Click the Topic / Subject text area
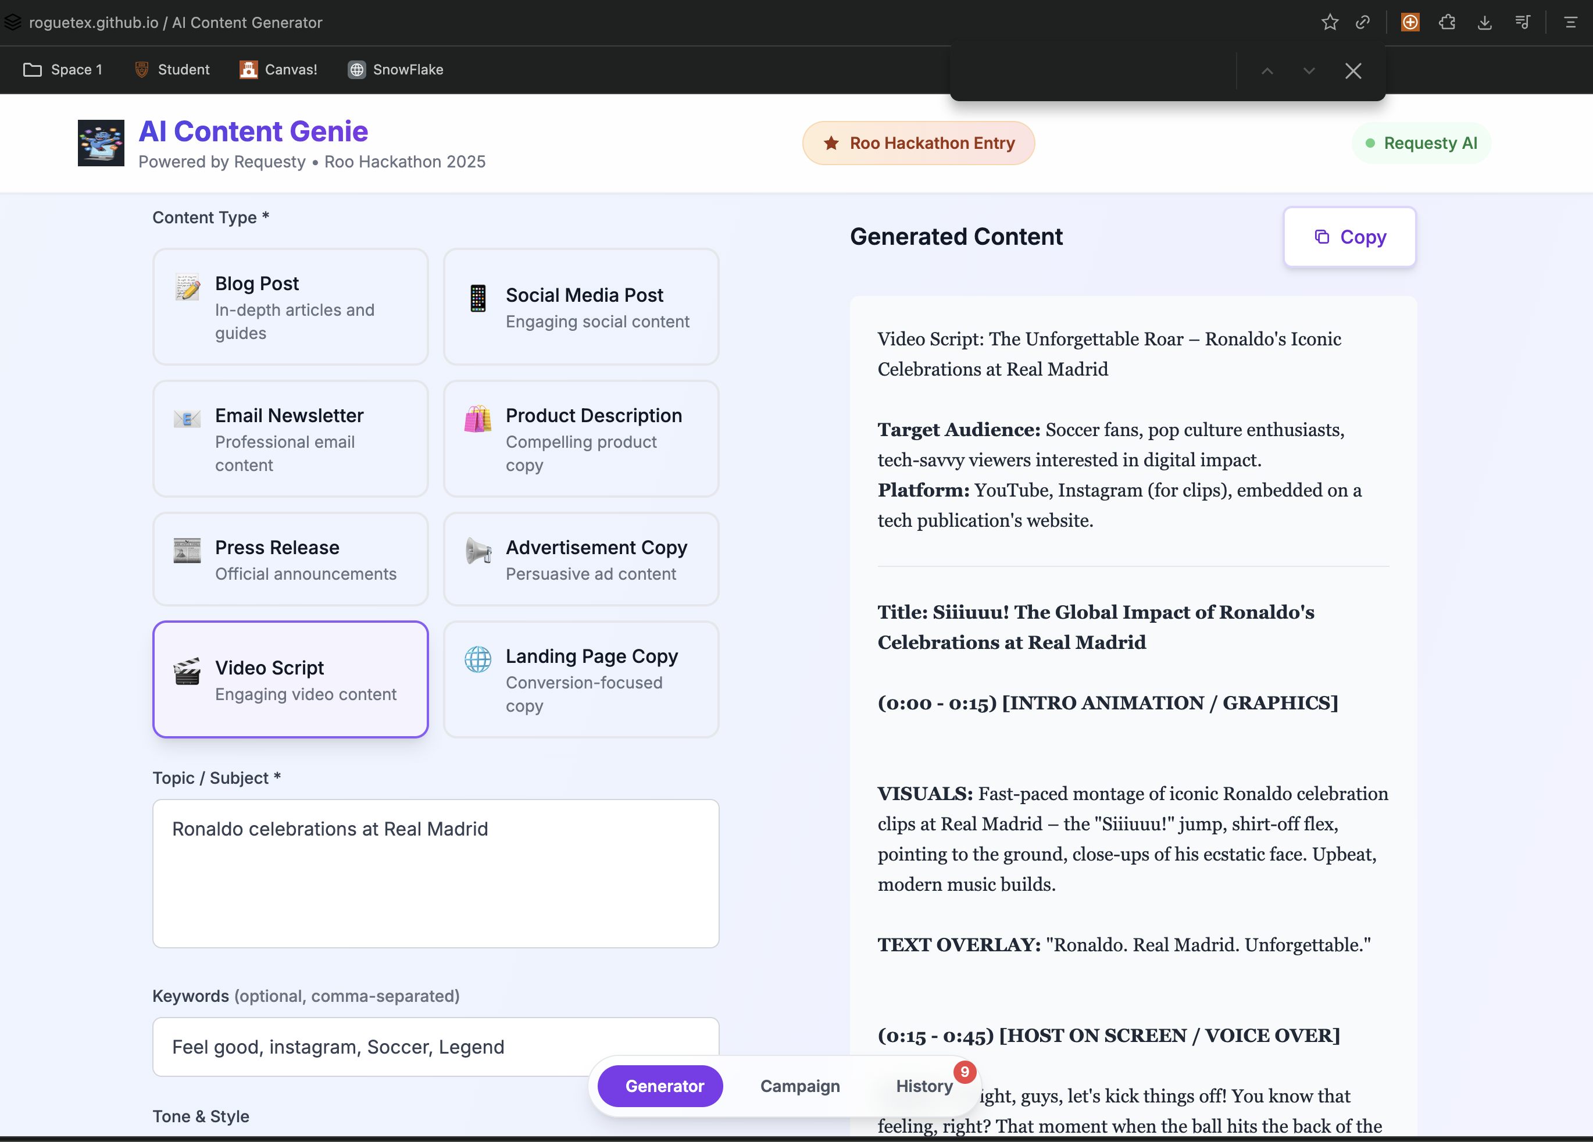The width and height of the screenshot is (1593, 1142). (x=435, y=873)
